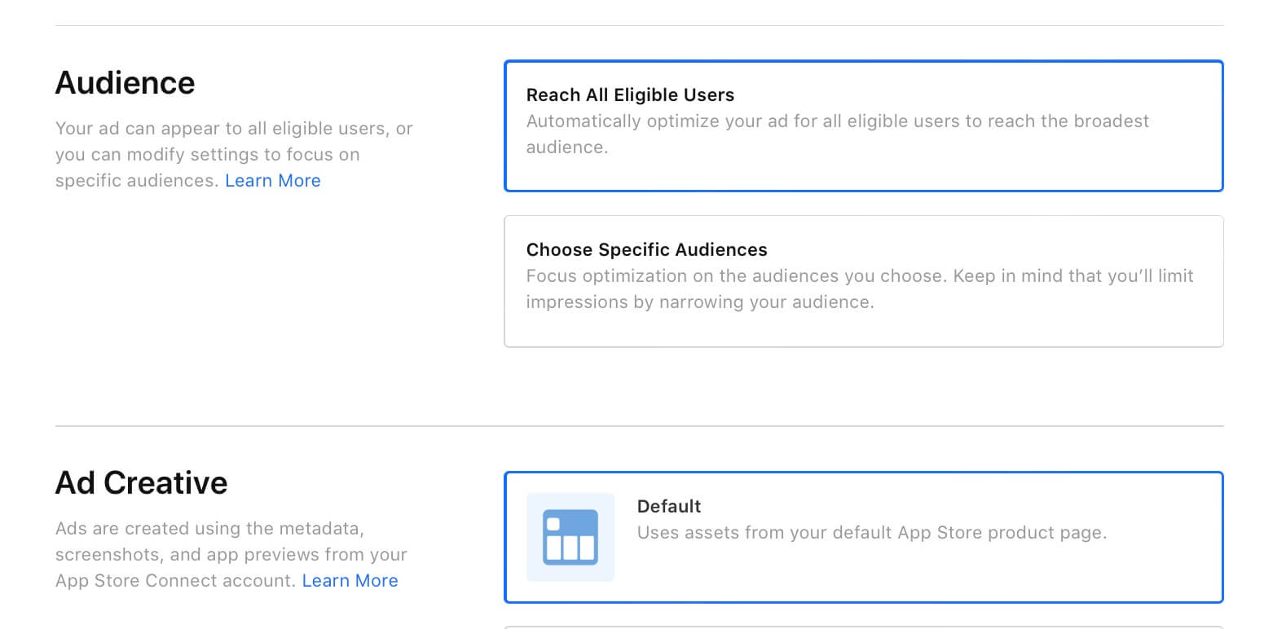The width and height of the screenshot is (1286, 629).
Task: Click the Ad Creative section heading
Action: [x=142, y=483]
